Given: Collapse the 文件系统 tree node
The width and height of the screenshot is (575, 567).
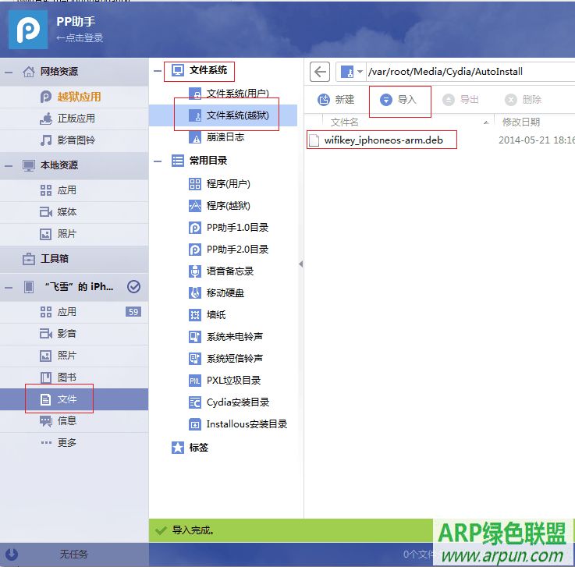Looking at the screenshot, I should click(158, 70).
